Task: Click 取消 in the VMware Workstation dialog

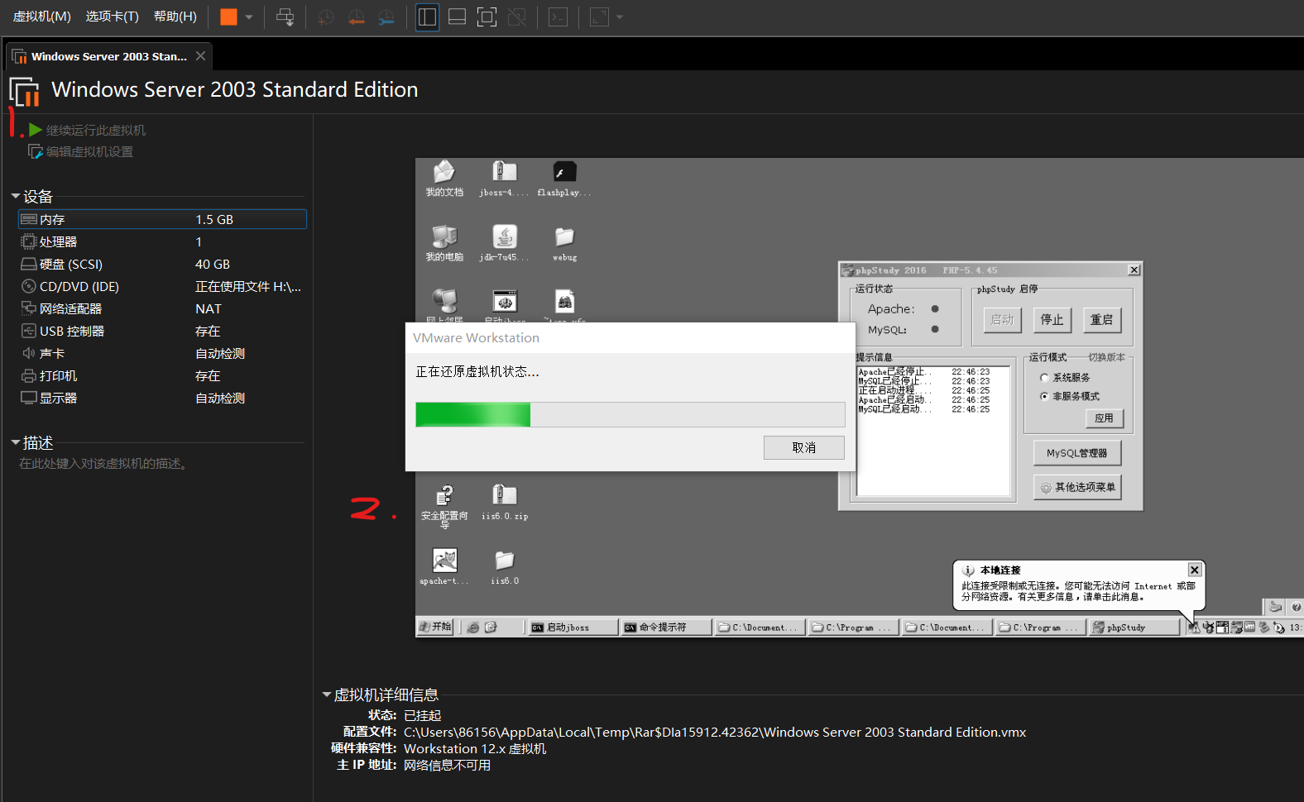Action: 803,447
